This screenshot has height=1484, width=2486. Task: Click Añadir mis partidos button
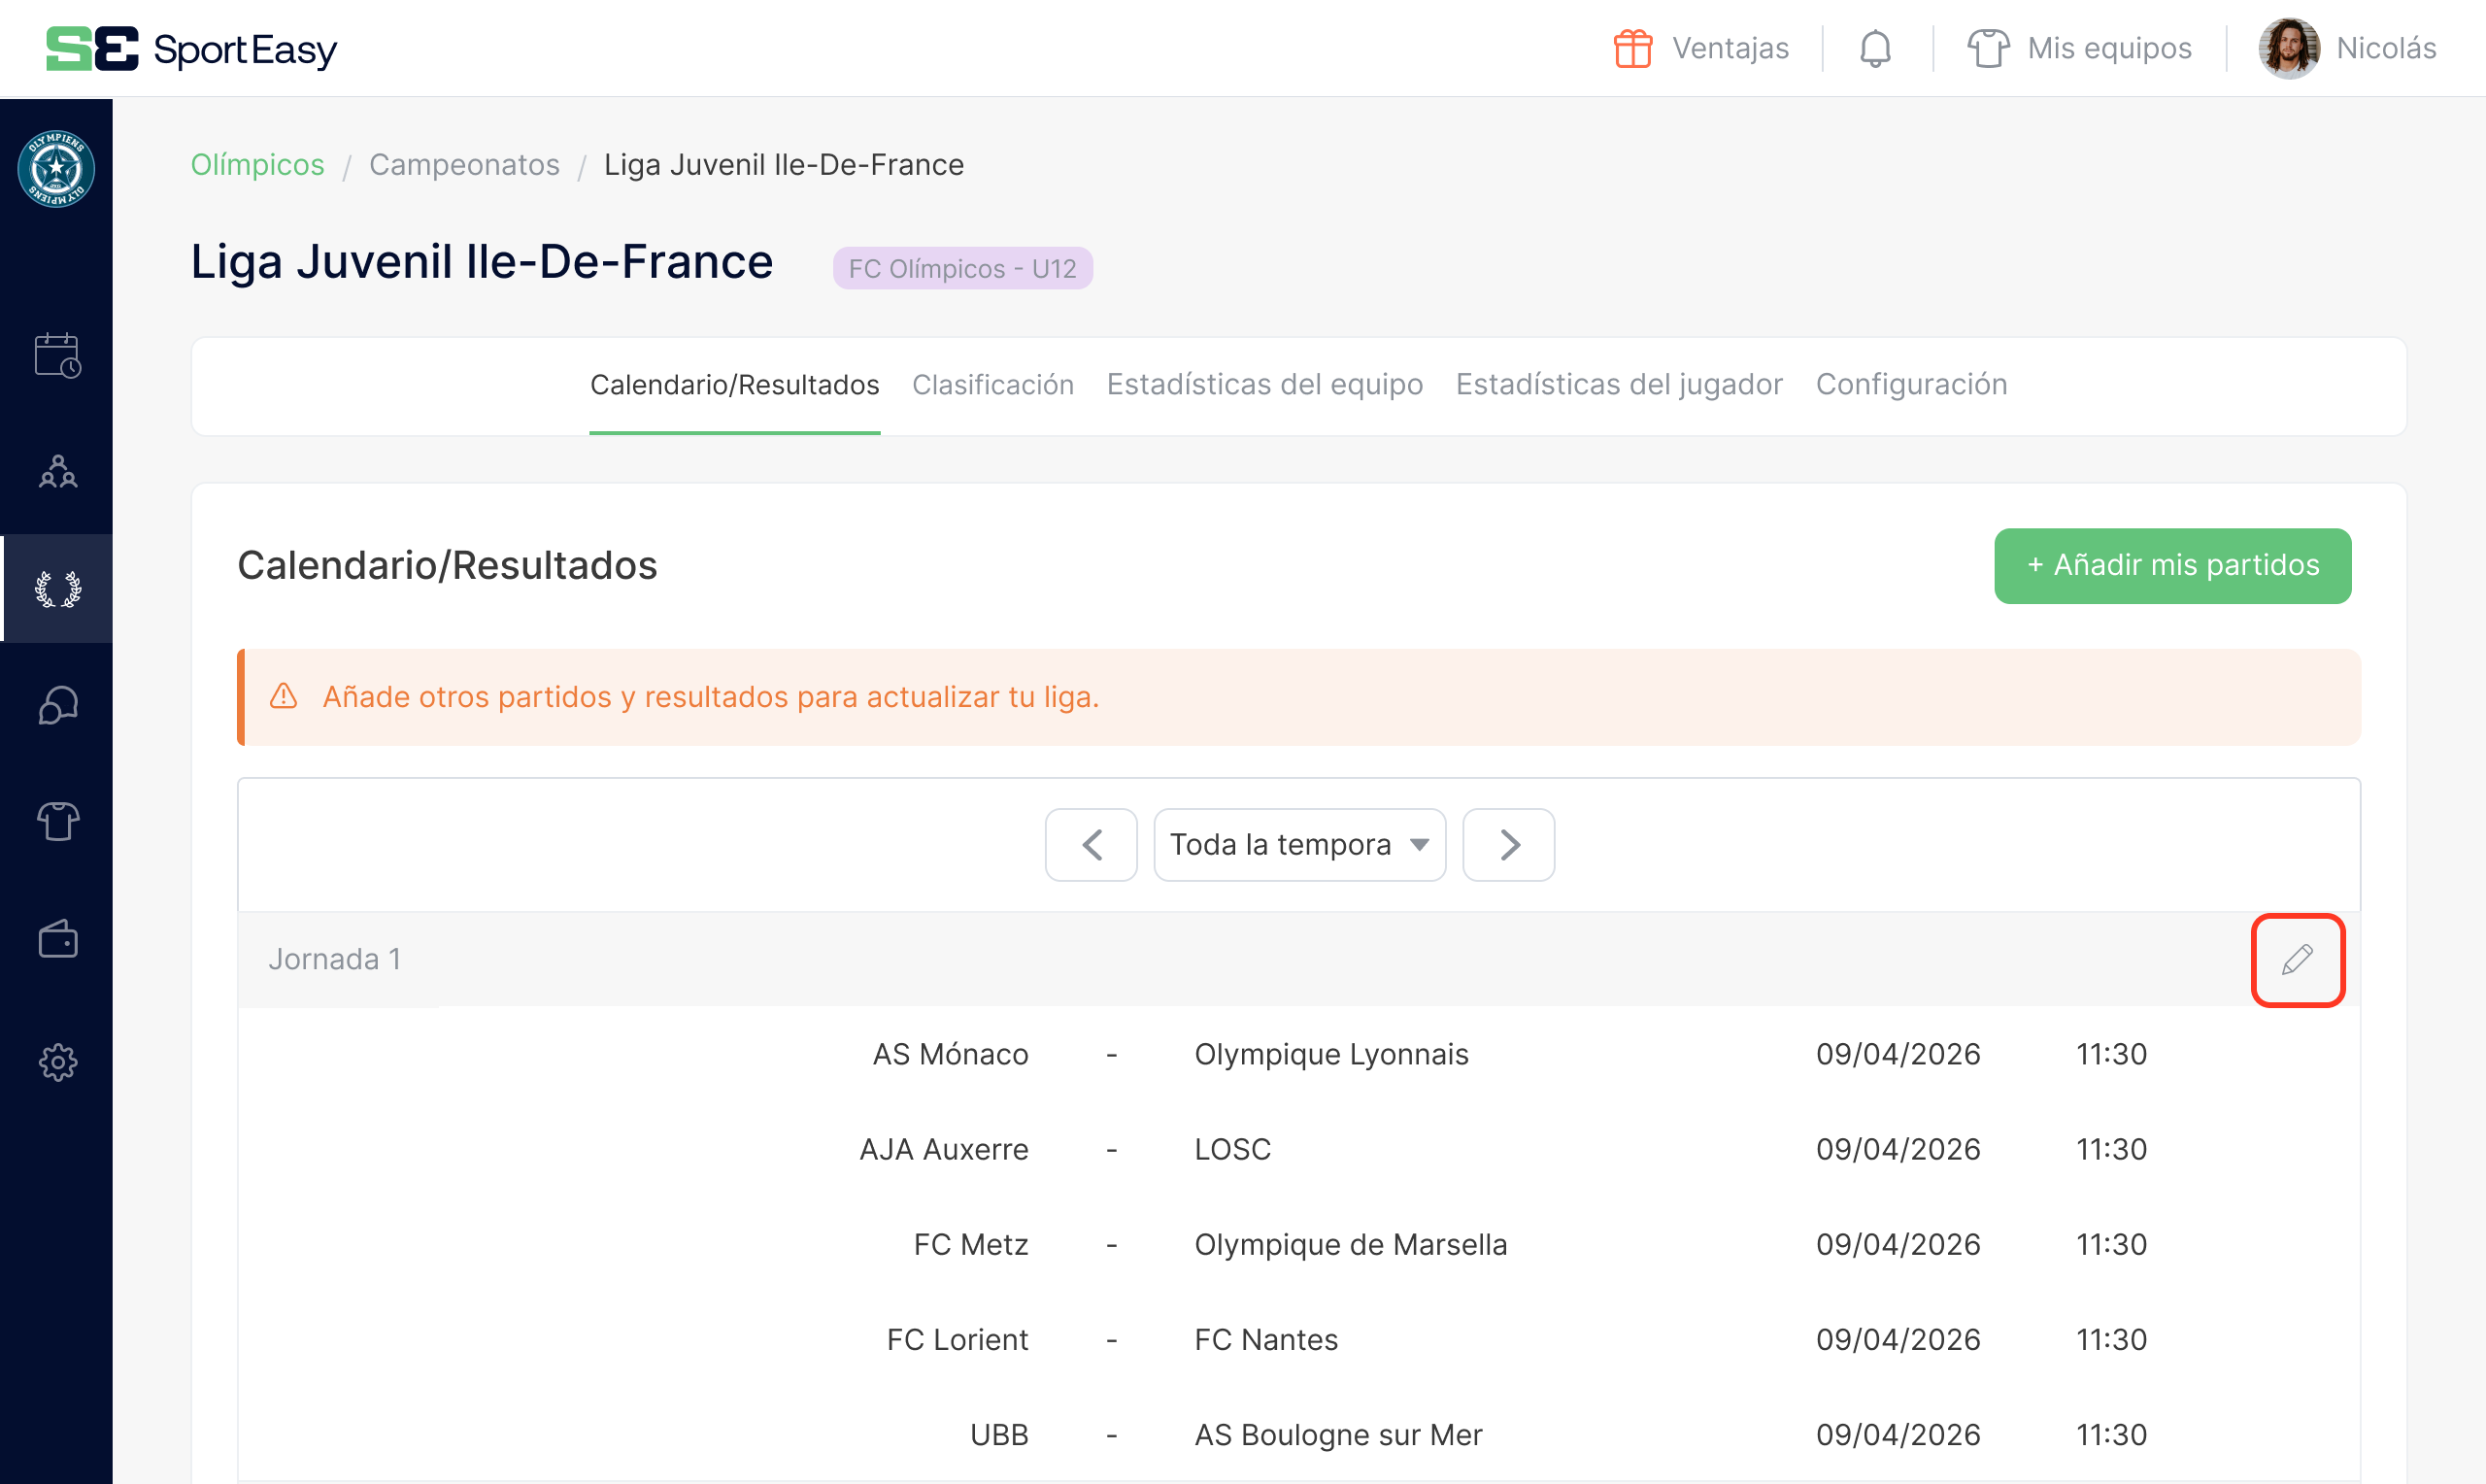[2172, 566]
